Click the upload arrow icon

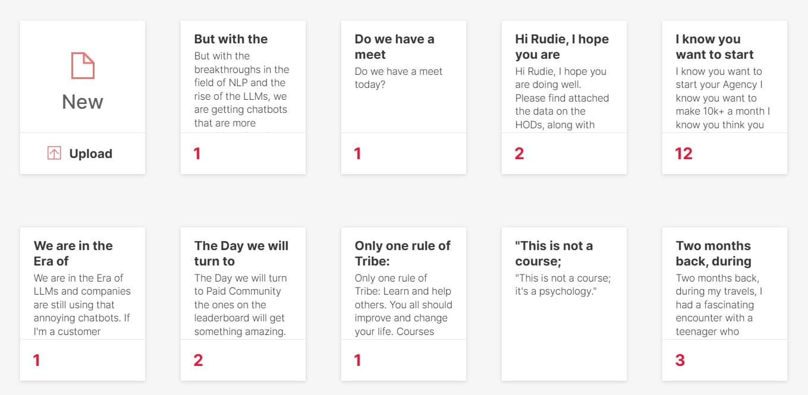pyautogui.click(x=54, y=153)
